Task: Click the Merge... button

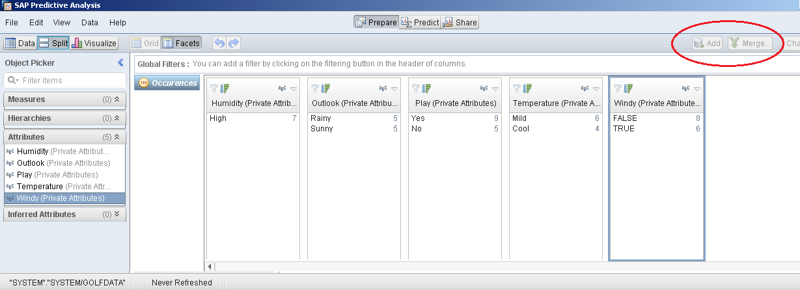Action: coord(751,43)
